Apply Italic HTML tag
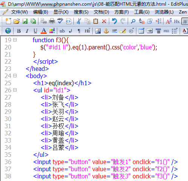 pos(27,31)
